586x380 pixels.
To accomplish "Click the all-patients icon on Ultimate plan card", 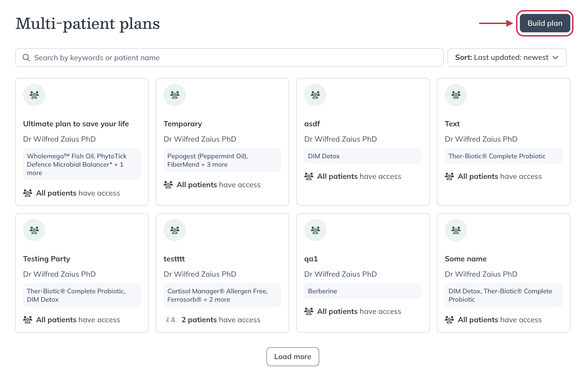I will (x=28, y=193).
